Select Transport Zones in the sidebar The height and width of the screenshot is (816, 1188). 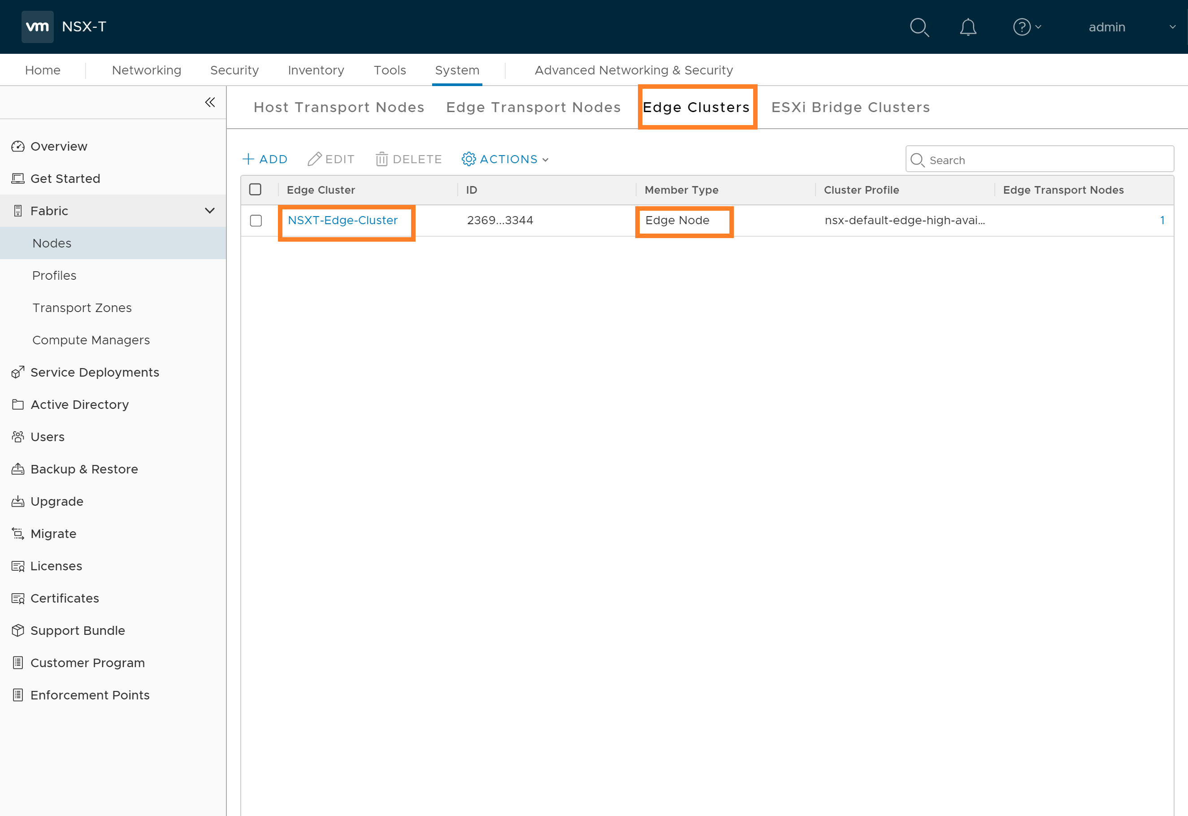point(82,308)
